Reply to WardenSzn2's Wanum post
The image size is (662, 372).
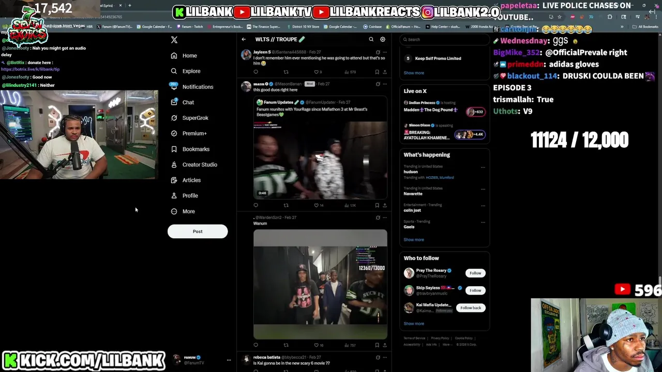click(x=255, y=345)
